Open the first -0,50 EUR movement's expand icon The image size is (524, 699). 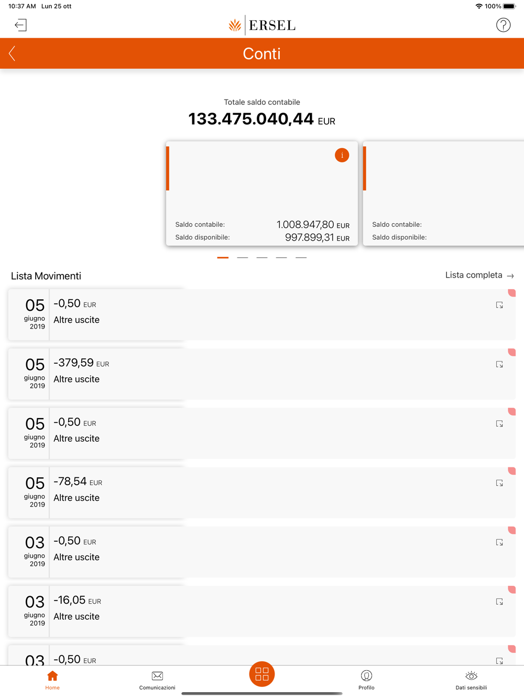pos(499,305)
